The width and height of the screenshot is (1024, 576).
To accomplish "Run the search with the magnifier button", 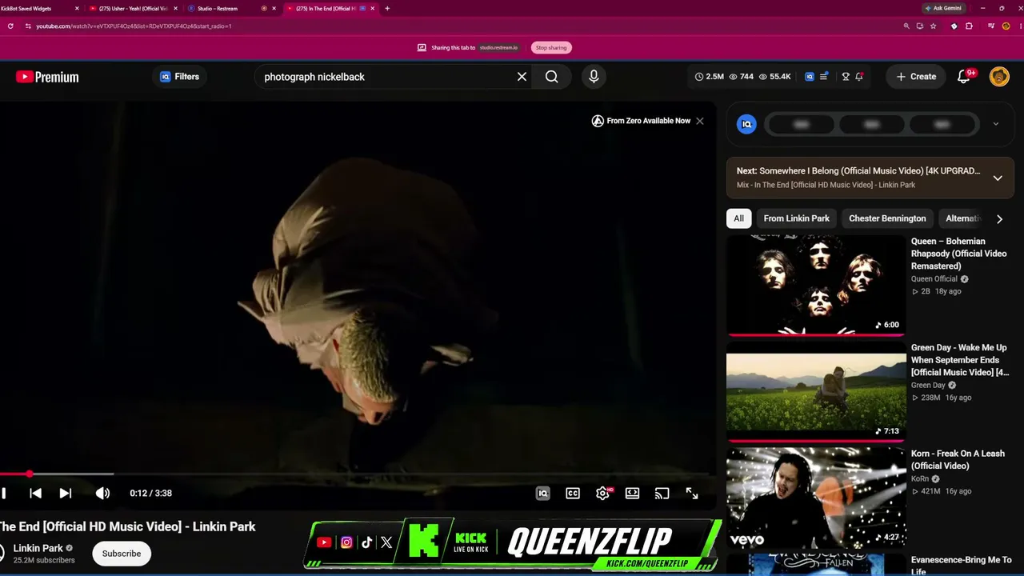I will 552,77.
